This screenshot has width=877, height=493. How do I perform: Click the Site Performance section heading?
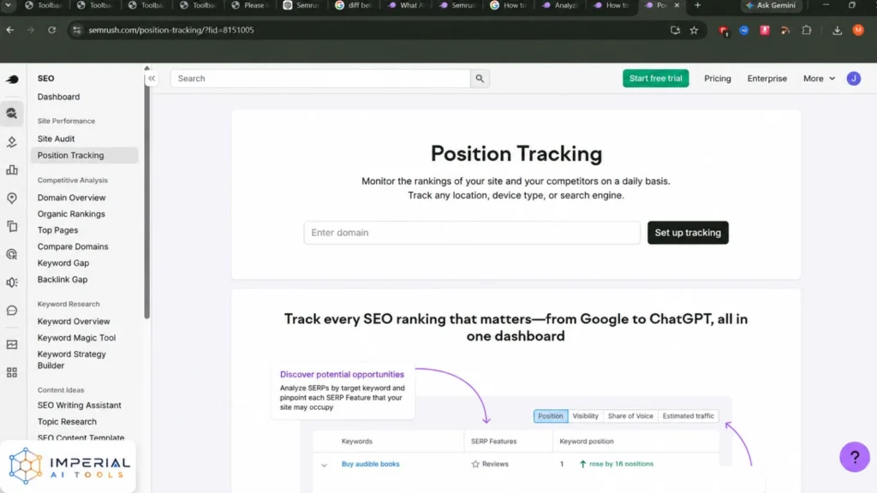tap(66, 122)
